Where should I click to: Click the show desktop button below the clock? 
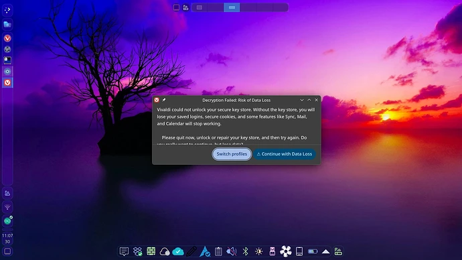(7, 251)
